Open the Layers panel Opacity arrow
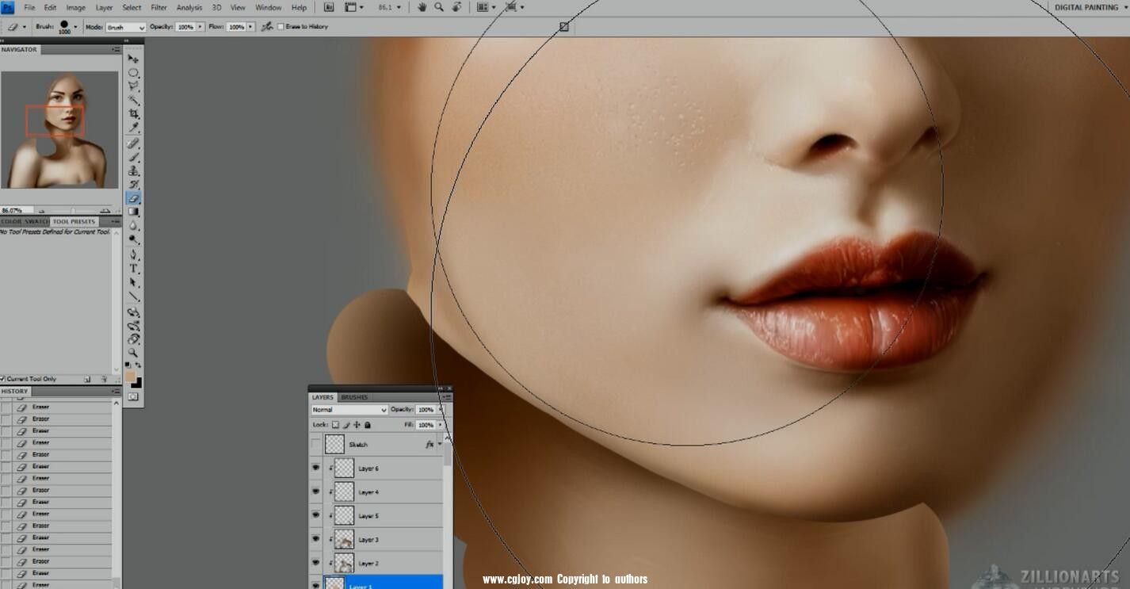1130x589 pixels. point(441,410)
